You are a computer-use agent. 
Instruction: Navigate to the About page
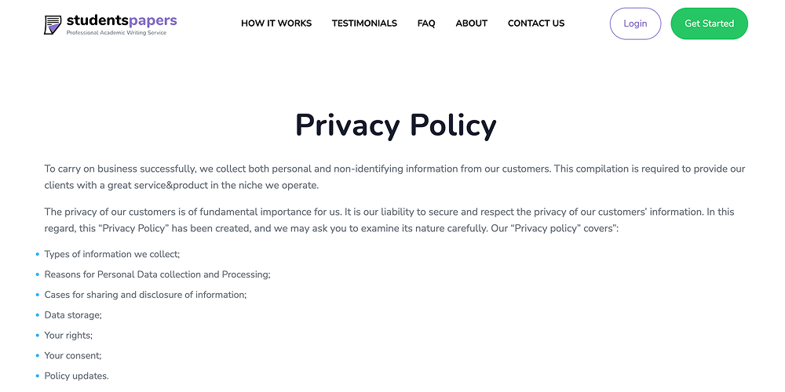472,24
